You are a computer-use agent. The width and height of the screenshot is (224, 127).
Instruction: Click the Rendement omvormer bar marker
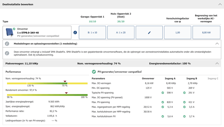pos(66,93)
